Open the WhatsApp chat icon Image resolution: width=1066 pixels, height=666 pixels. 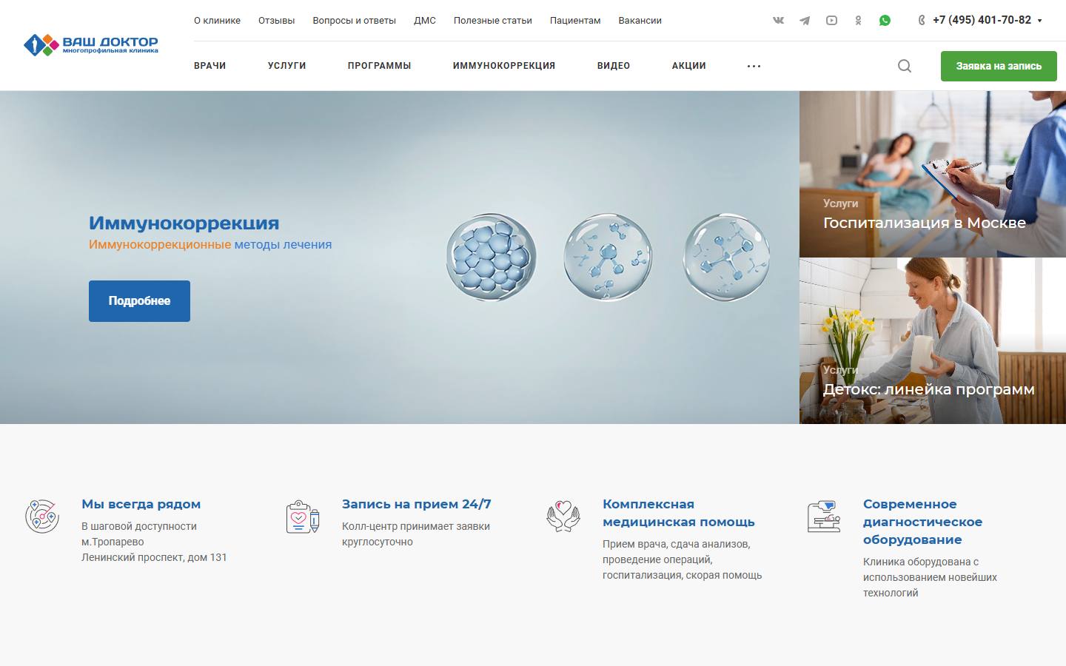885,21
